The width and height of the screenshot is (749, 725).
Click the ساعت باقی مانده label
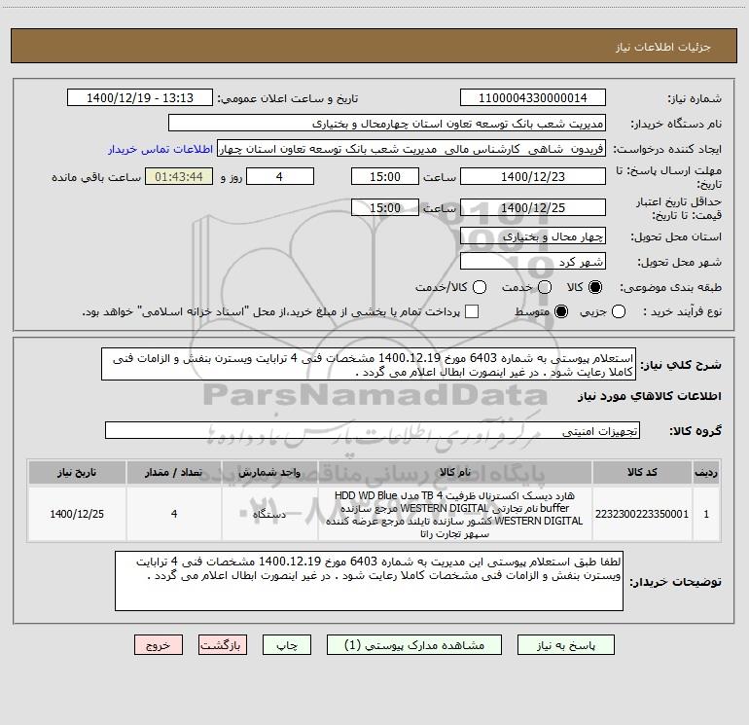(96, 177)
